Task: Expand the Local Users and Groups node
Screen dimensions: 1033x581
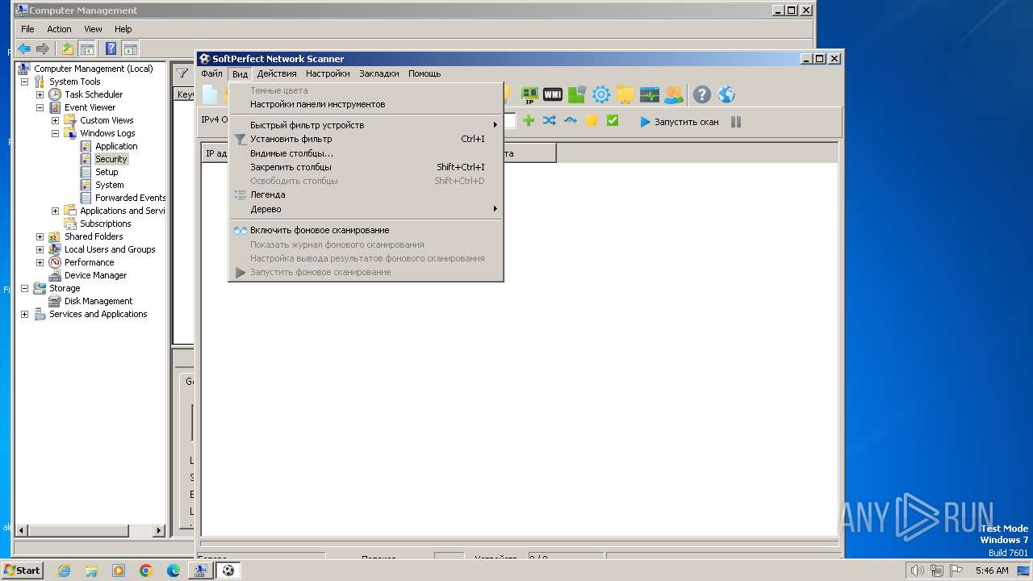Action: pyautogui.click(x=40, y=249)
